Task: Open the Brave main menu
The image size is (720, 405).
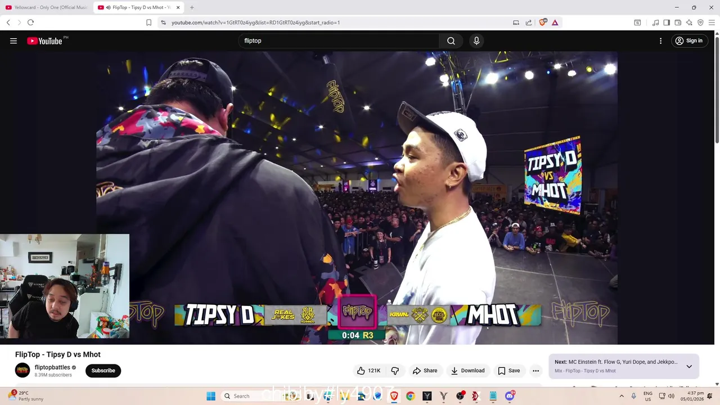Action: (712, 22)
